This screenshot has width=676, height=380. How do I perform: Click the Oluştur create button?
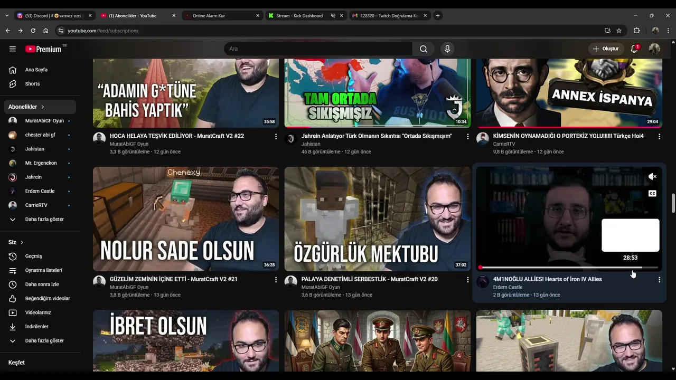pos(606,49)
